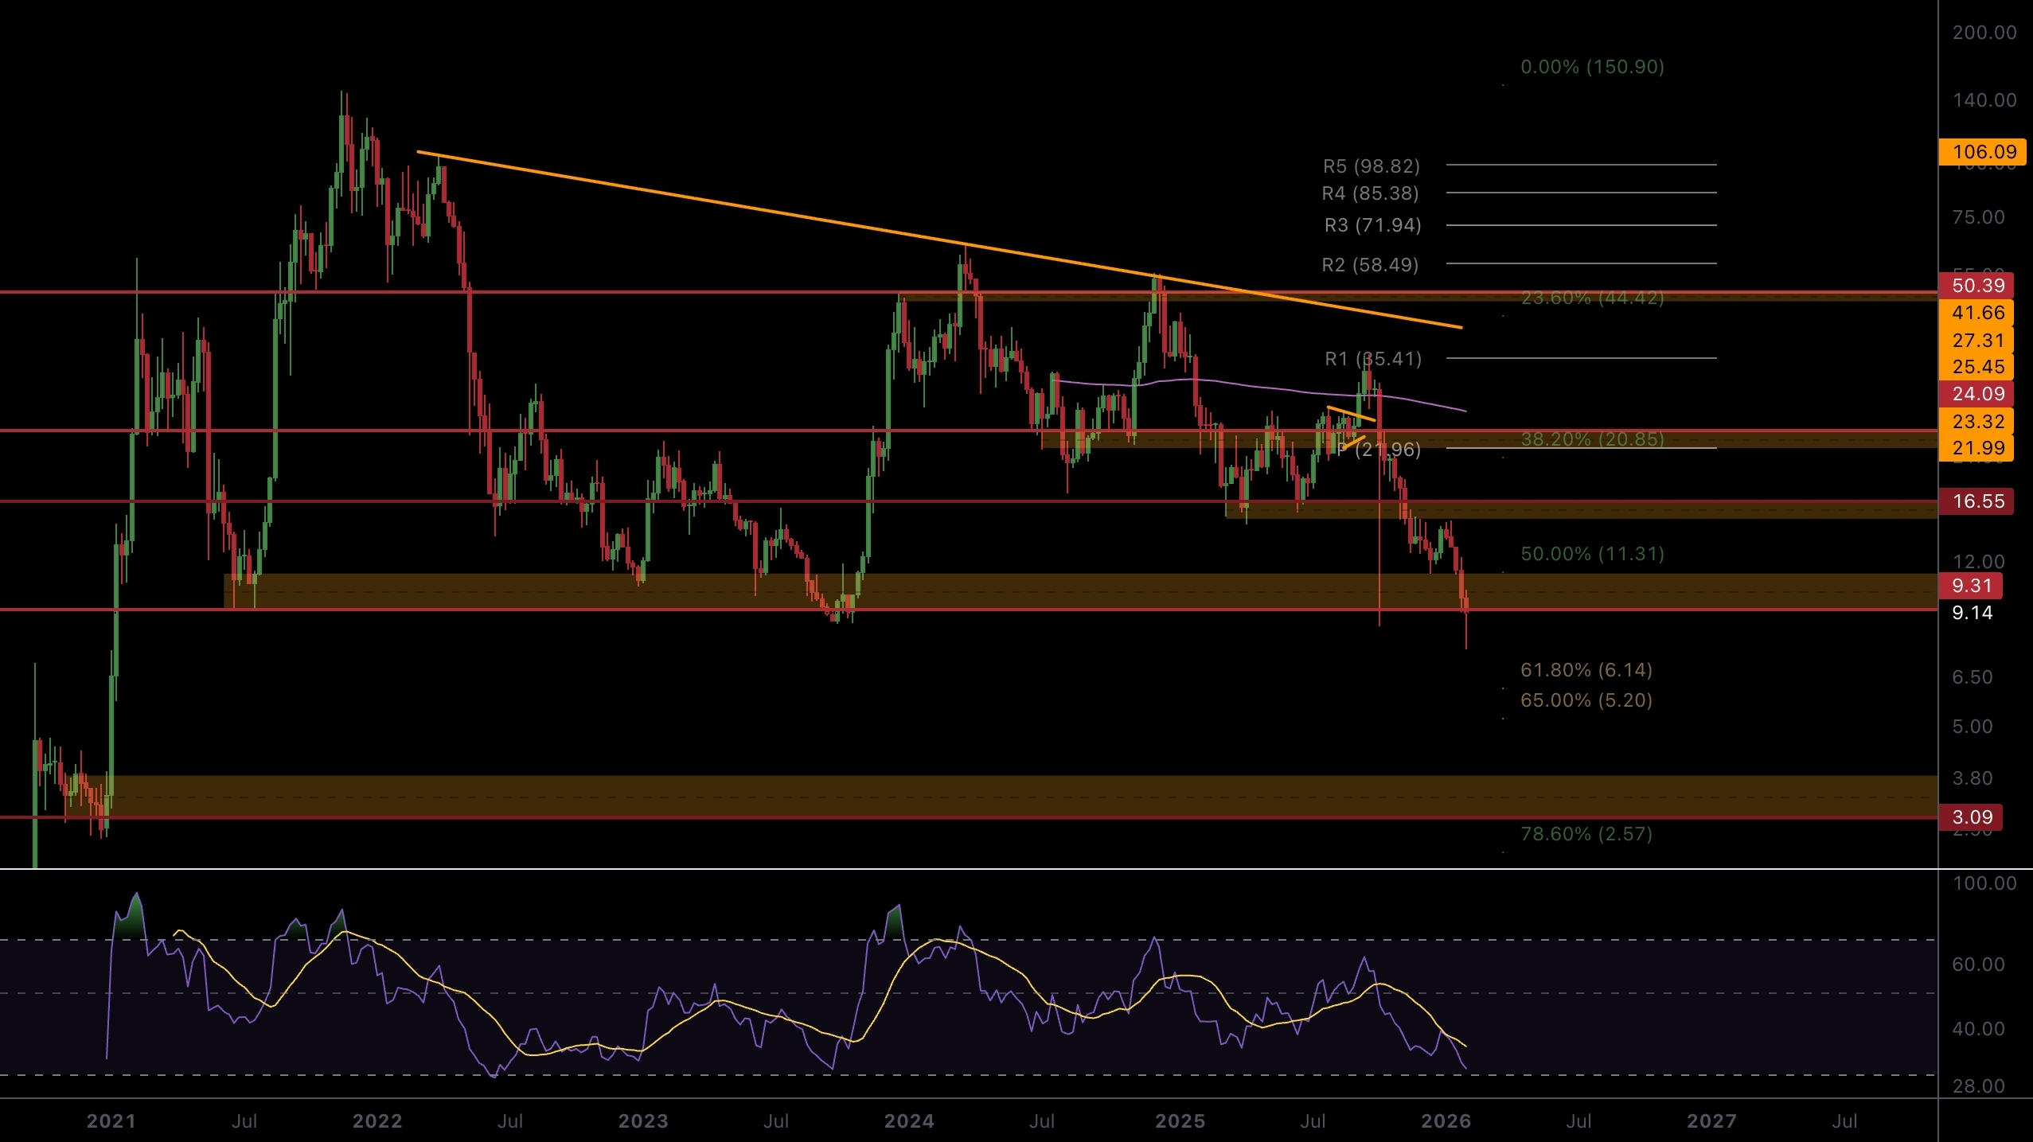Image resolution: width=2033 pixels, height=1142 pixels.
Task: Select the orange 41.66 price label
Action: coord(1978,313)
